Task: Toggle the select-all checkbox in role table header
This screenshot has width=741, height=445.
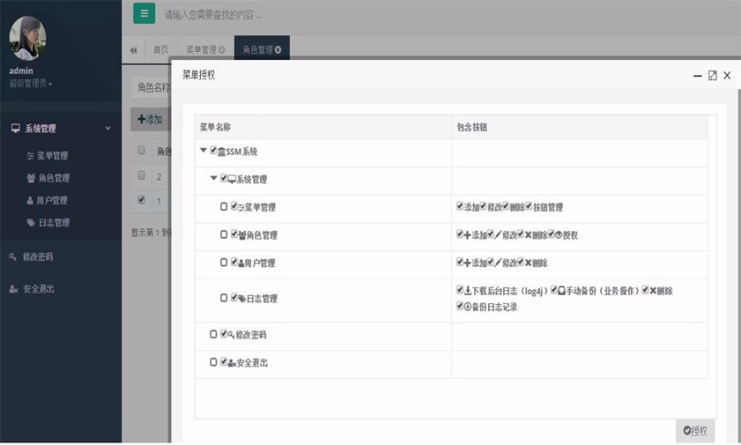Action: [141, 150]
